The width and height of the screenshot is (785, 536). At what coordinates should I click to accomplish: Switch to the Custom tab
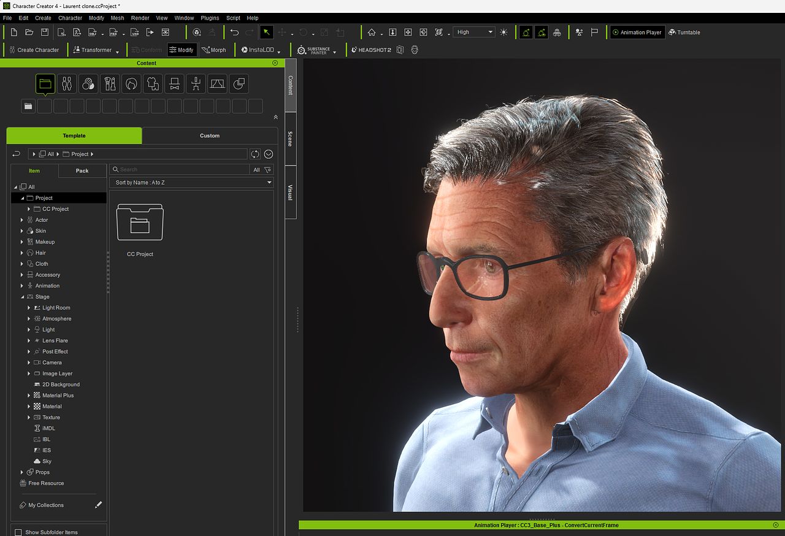209,136
